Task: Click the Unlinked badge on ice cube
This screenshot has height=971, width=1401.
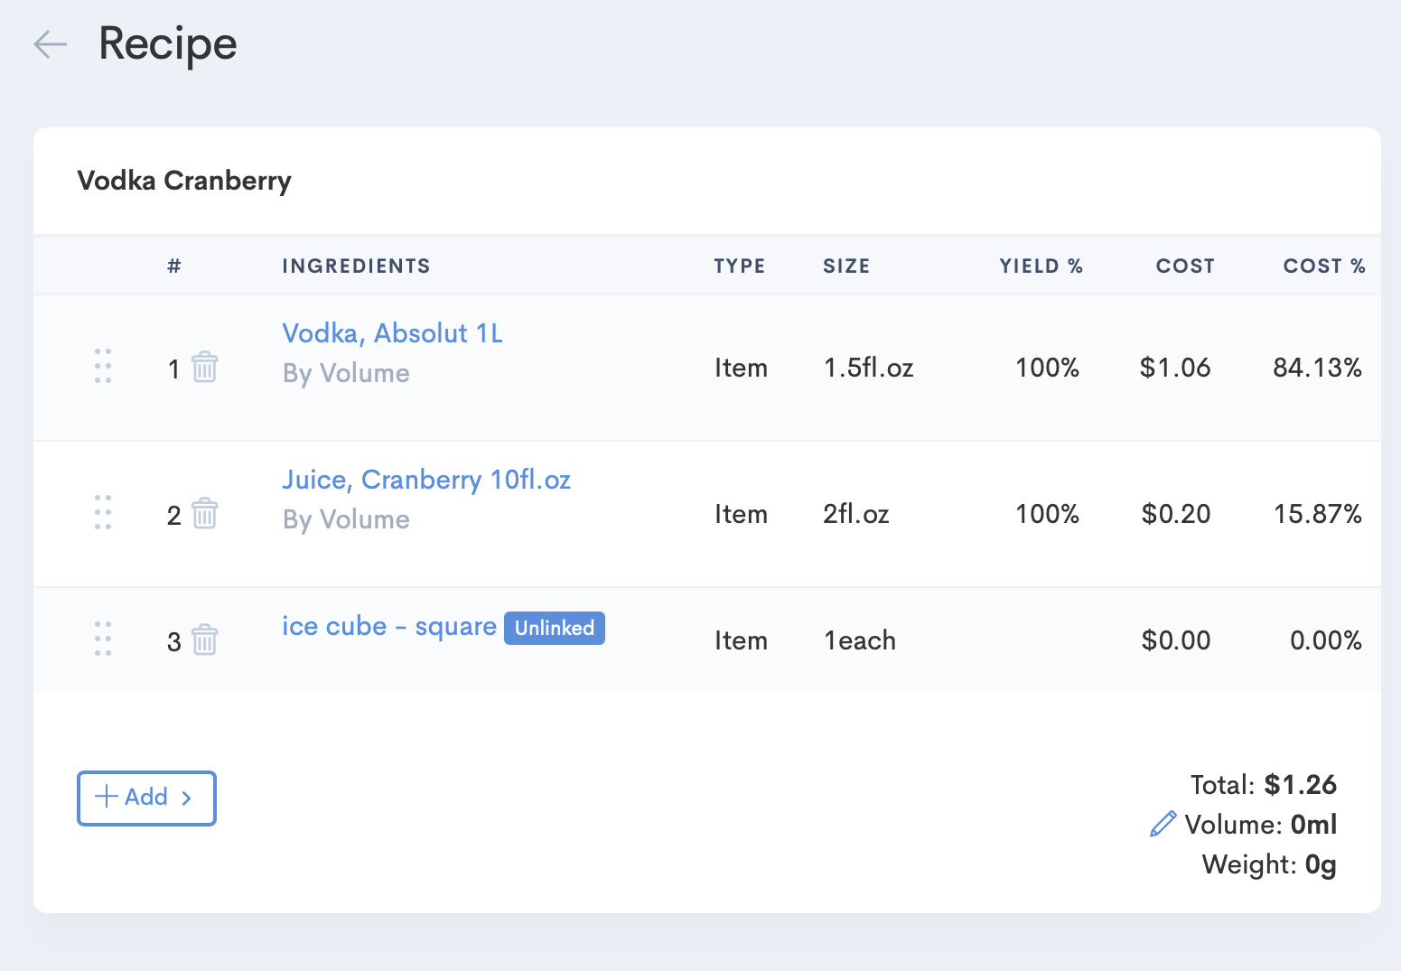Action: pos(554,628)
